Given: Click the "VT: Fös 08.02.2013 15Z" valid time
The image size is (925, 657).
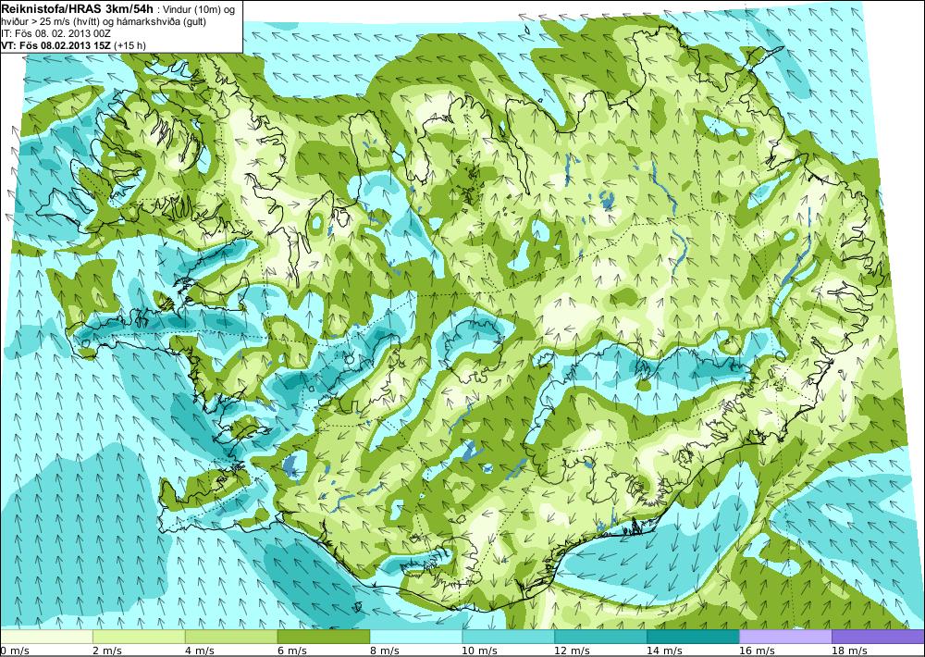Looking at the screenshot, I should pyautogui.click(x=56, y=45).
